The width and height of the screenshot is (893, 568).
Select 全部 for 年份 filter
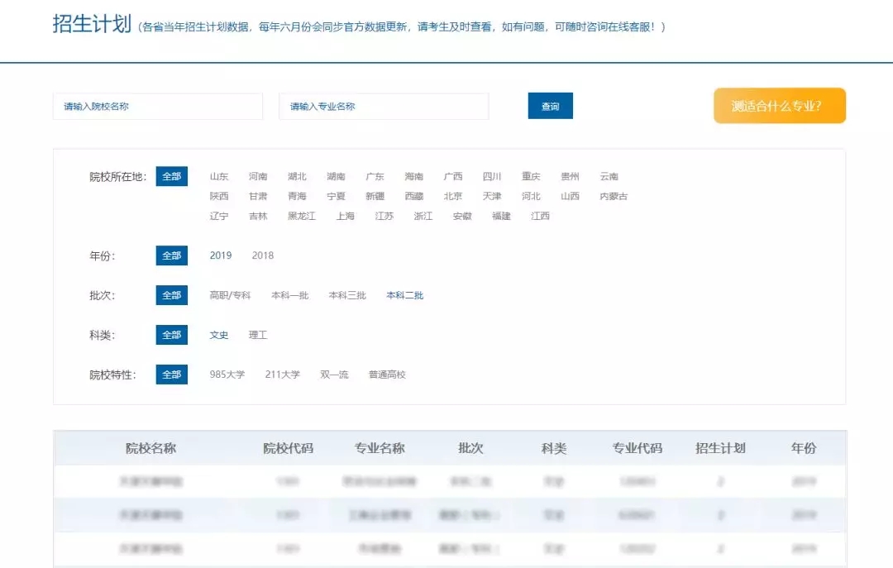[x=171, y=255]
